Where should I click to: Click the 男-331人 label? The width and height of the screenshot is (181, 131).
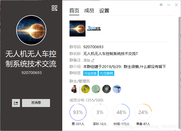tap(78, 124)
